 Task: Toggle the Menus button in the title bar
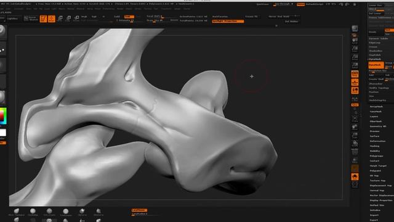coord(300,4)
